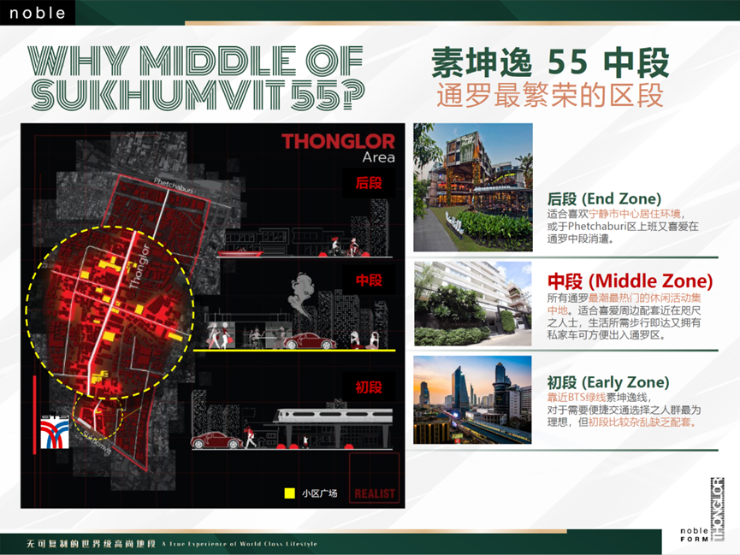Select the yellow 小区广场 legend square
Viewport: 740px width, 555px height.
point(289,493)
